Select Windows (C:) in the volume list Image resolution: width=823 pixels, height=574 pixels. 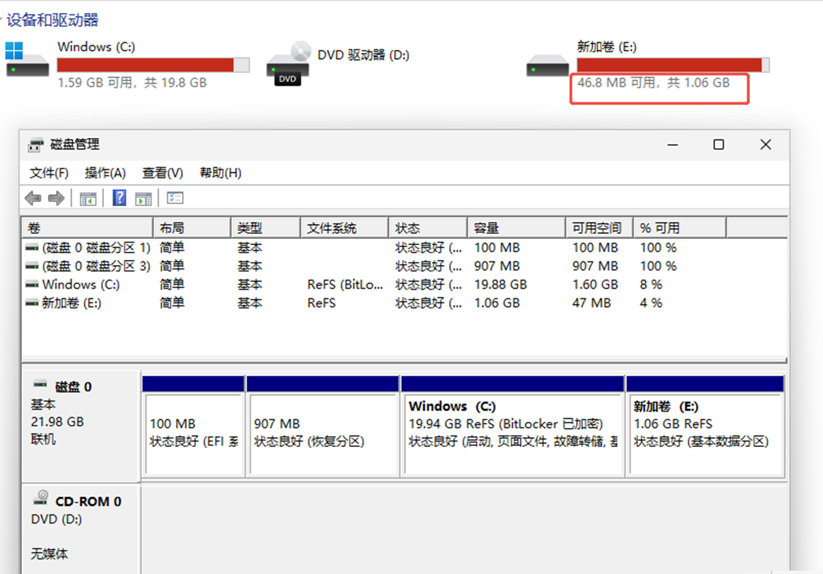[81, 285]
